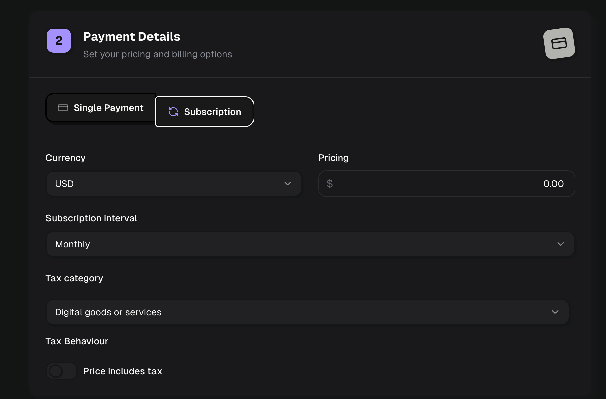Click the Subscription interval label
Screen dimensions: 606x399
pyautogui.click(x=91, y=218)
